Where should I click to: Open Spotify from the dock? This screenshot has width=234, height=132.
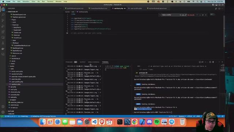157,122
